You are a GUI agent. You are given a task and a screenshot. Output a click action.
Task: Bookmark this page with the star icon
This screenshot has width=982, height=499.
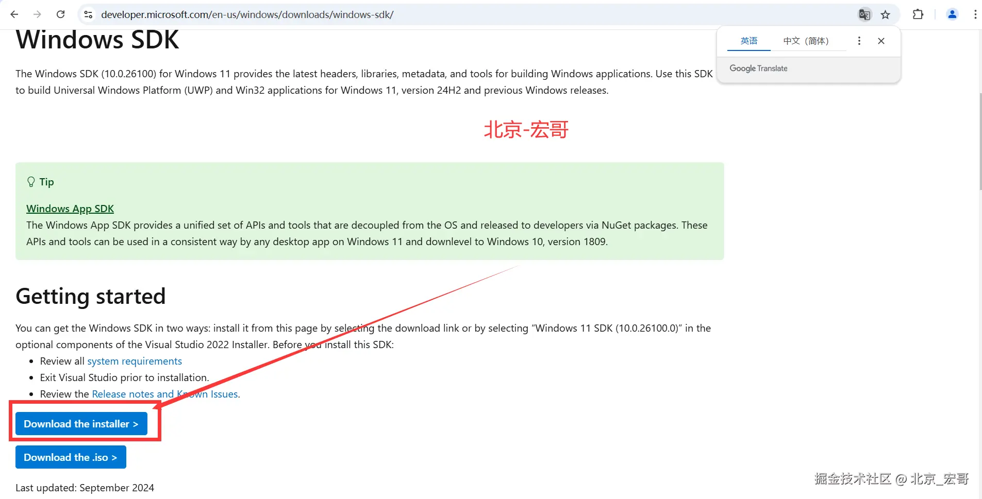886,14
